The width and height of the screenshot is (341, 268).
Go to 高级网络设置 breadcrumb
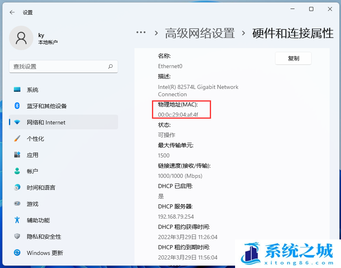pos(200,33)
